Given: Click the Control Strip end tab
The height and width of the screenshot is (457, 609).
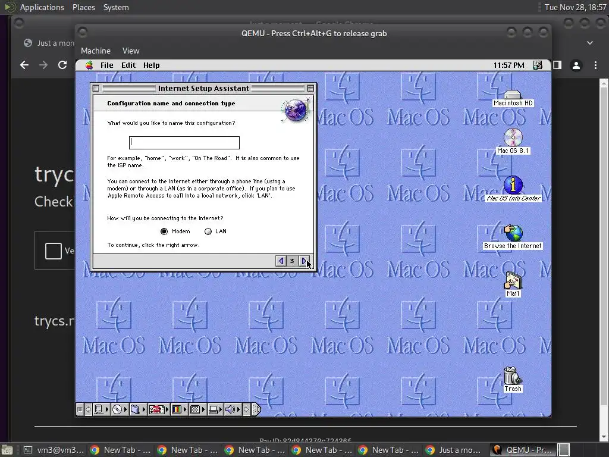Looking at the screenshot, I should 256,409.
